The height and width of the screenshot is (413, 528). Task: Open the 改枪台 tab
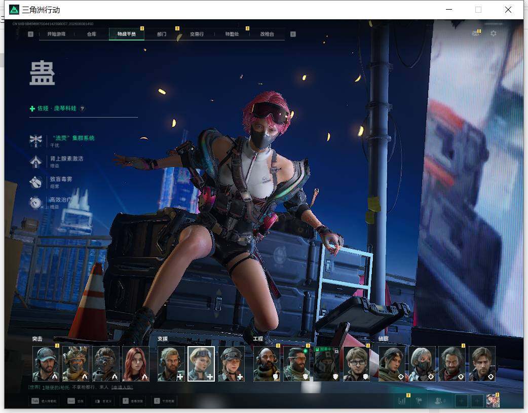coord(267,34)
